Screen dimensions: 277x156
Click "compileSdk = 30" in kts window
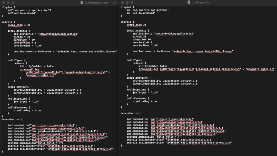(19, 25)
